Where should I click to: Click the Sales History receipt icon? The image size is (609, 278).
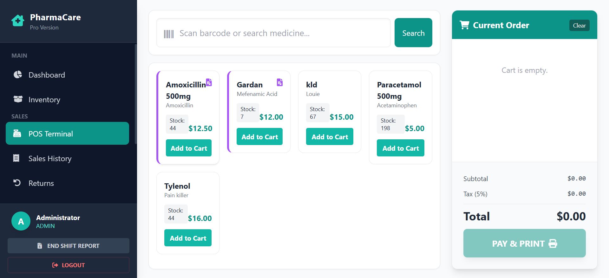16,158
